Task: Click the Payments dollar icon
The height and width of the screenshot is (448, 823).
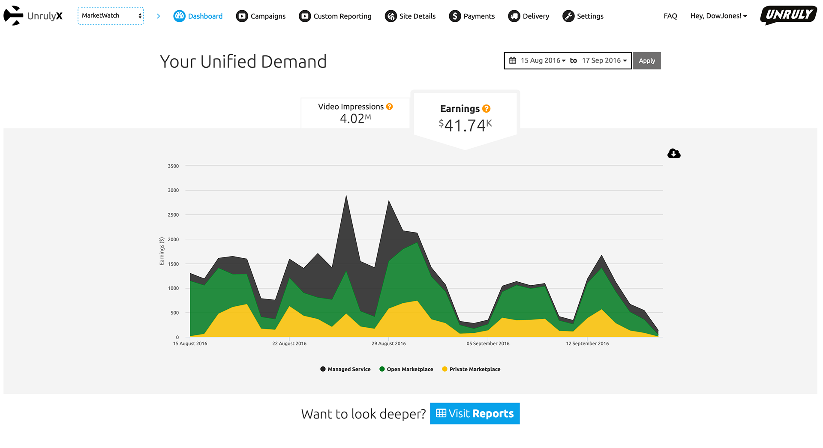Action: [x=455, y=16]
